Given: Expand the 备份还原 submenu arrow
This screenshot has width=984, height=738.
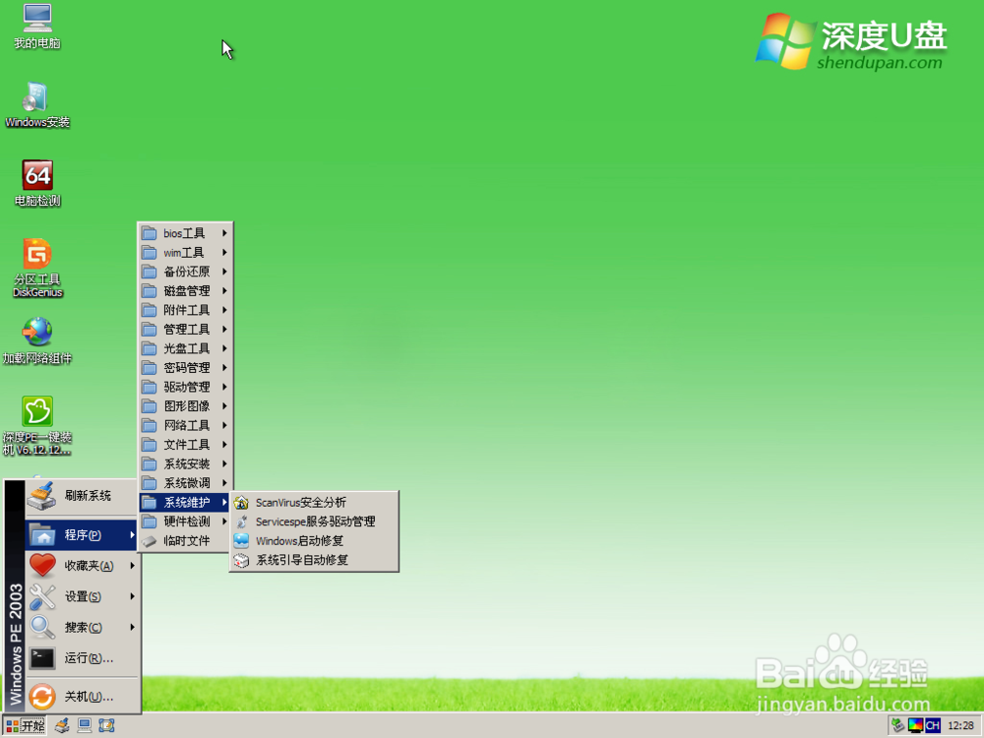Looking at the screenshot, I should coord(224,272).
